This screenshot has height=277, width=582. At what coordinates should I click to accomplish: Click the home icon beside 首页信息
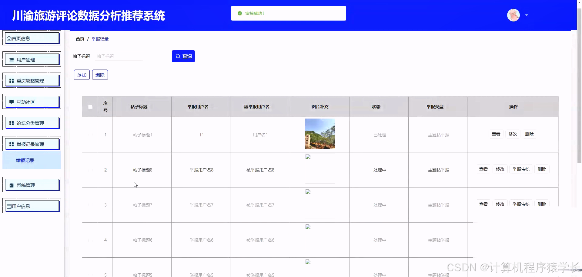tap(9, 38)
